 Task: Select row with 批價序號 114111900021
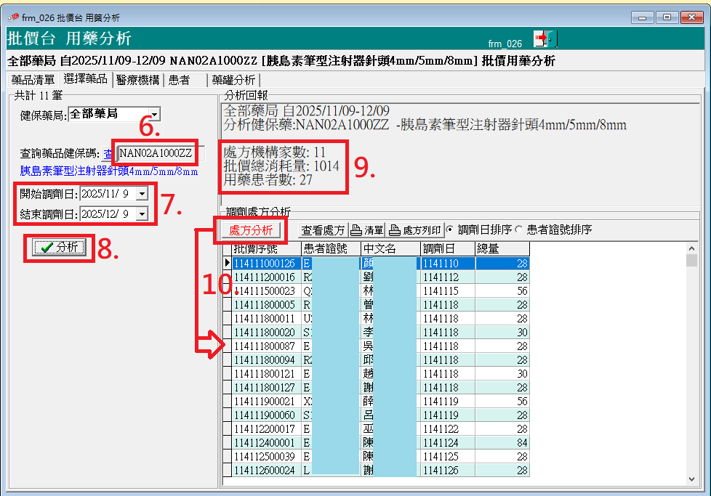click(264, 401)
